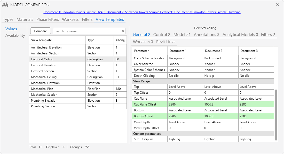The image size is (284, 154).
Task: Click the Custom parameters group header
Action: click(203, 134)
